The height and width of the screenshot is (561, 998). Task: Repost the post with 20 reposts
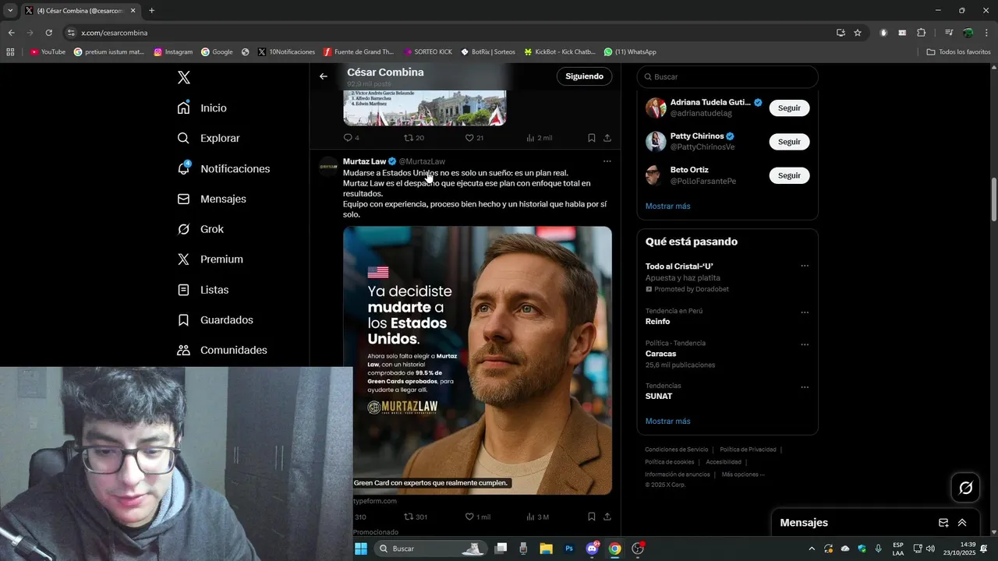(x=413, y=138)
